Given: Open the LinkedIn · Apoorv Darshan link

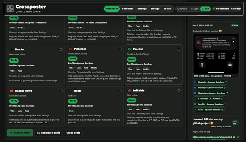Looking at the screenshot, I should point(210,82).
